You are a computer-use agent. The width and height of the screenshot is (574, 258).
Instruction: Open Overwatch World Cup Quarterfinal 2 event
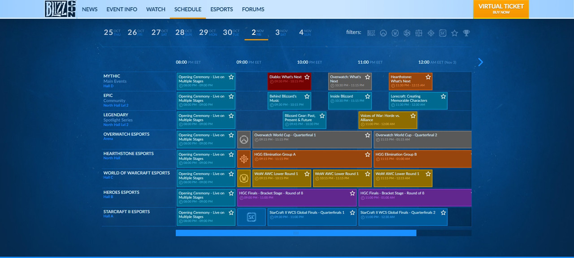click(x=422, y=139)
